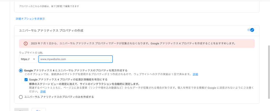Click the red warning exclamation icon
This screenshot has width=270, height=111.
(x=26, y=44)
